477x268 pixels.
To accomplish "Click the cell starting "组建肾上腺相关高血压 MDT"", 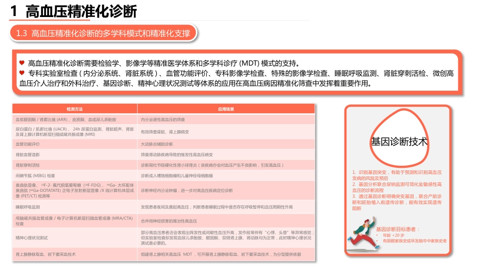I will point(226,254).
